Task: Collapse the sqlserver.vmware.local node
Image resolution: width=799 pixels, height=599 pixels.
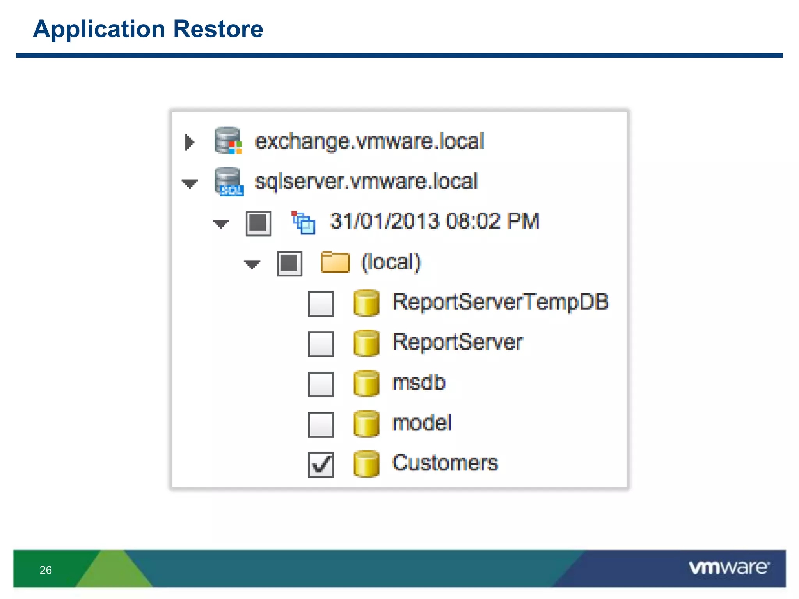Action: (190, 183)
